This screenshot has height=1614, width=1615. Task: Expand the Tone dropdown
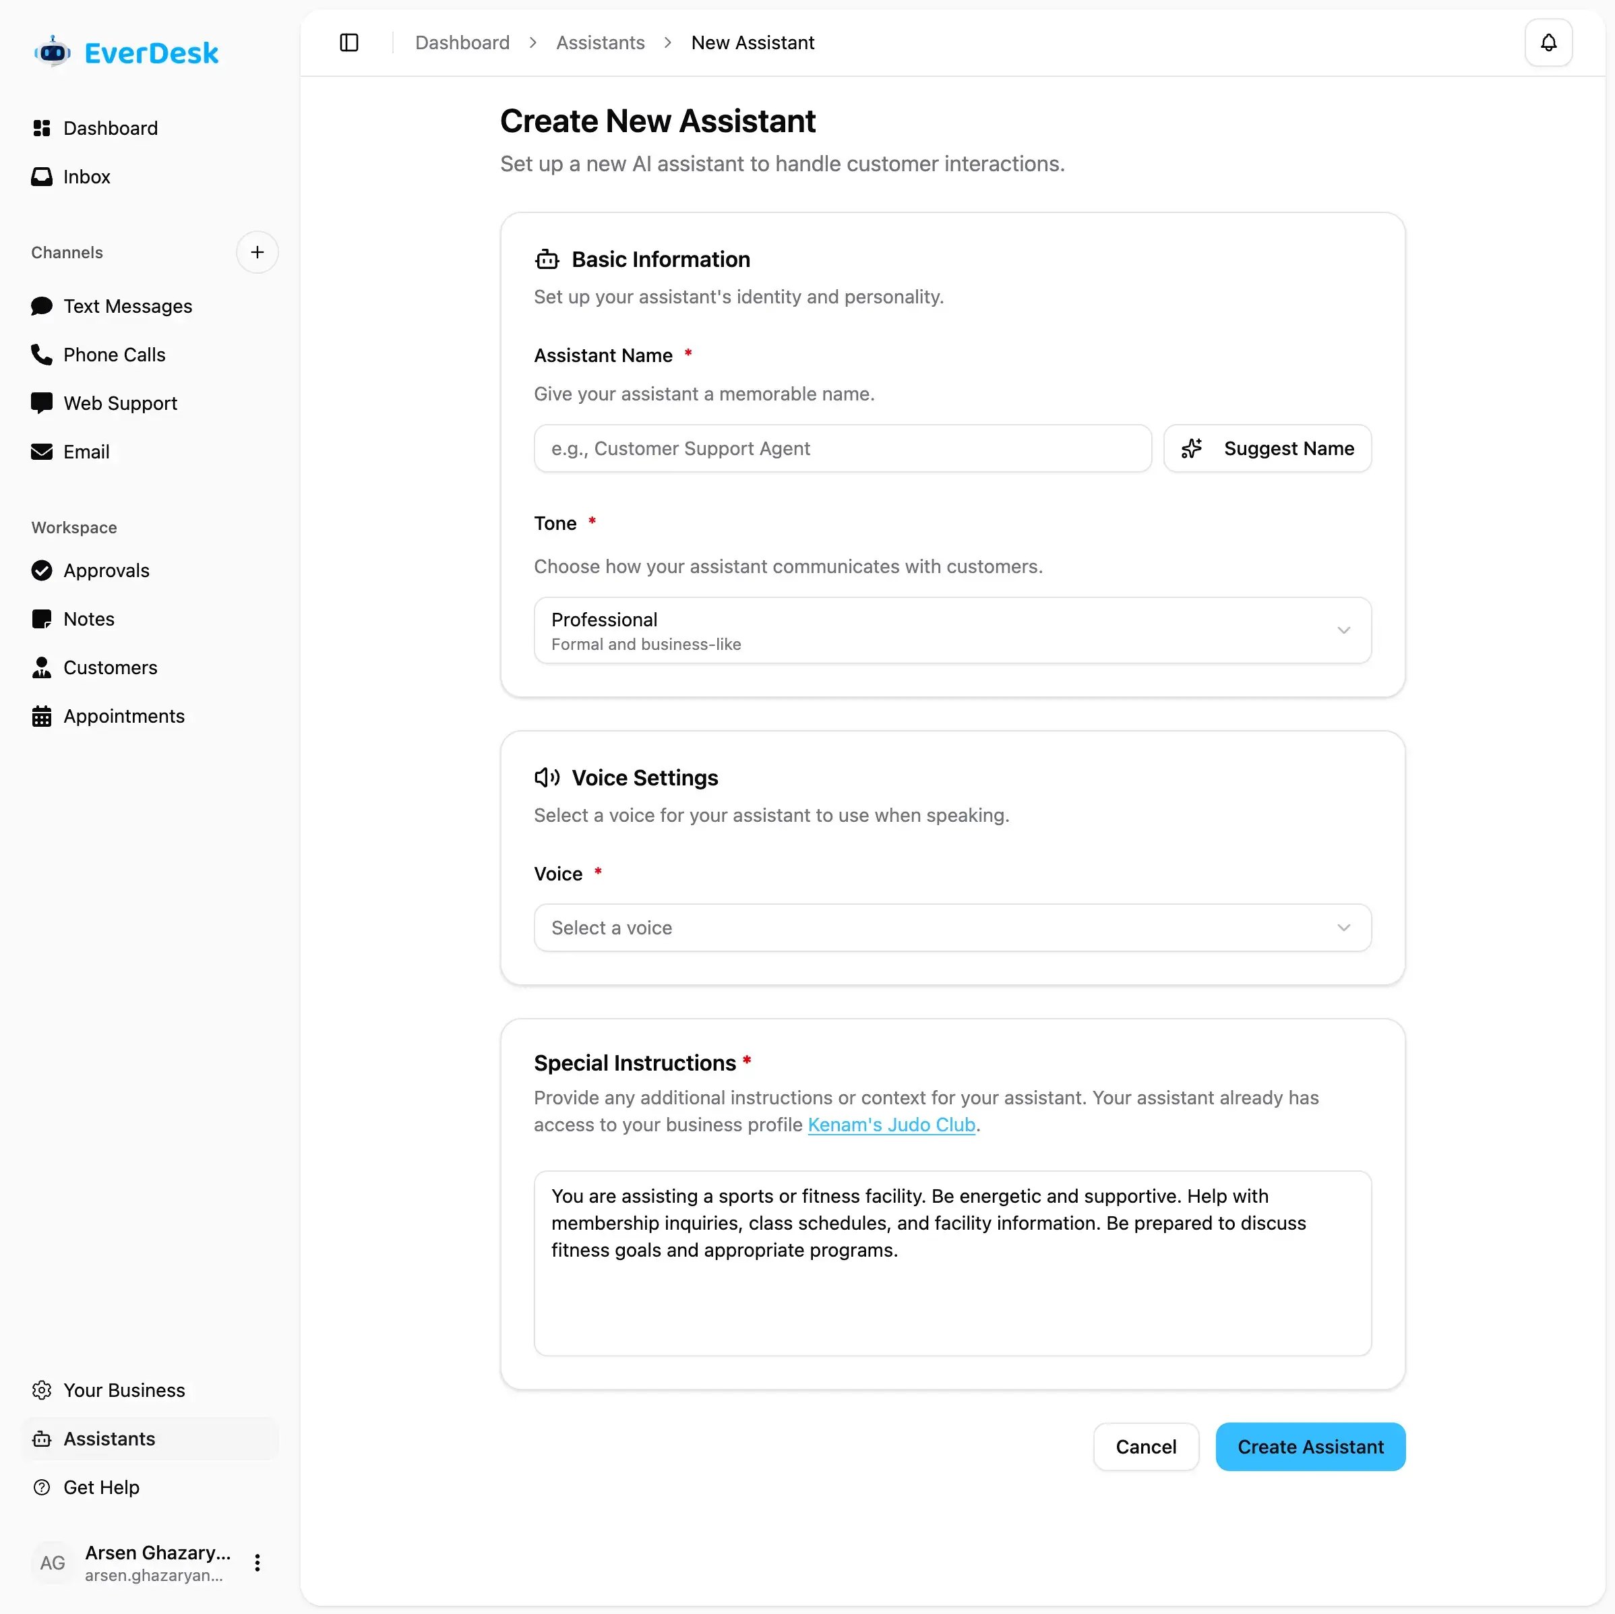click(x=952, y=630)
